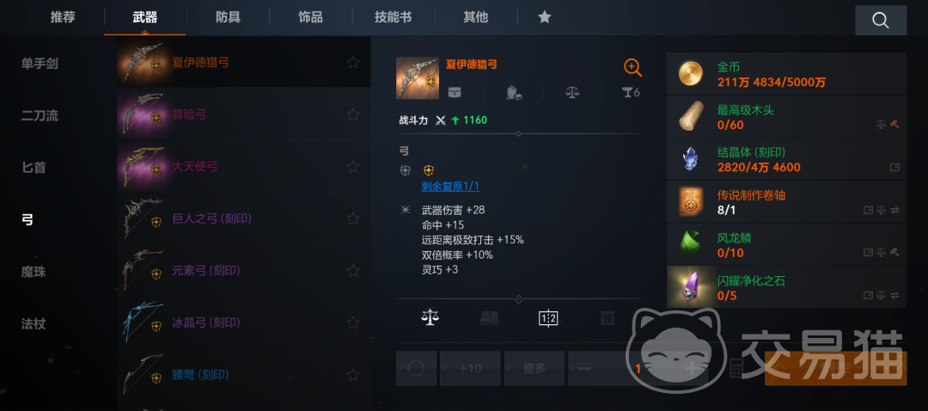Switch to the 防具 tab
The height and width of the screenshot is (411, 928).
point(228,17)
